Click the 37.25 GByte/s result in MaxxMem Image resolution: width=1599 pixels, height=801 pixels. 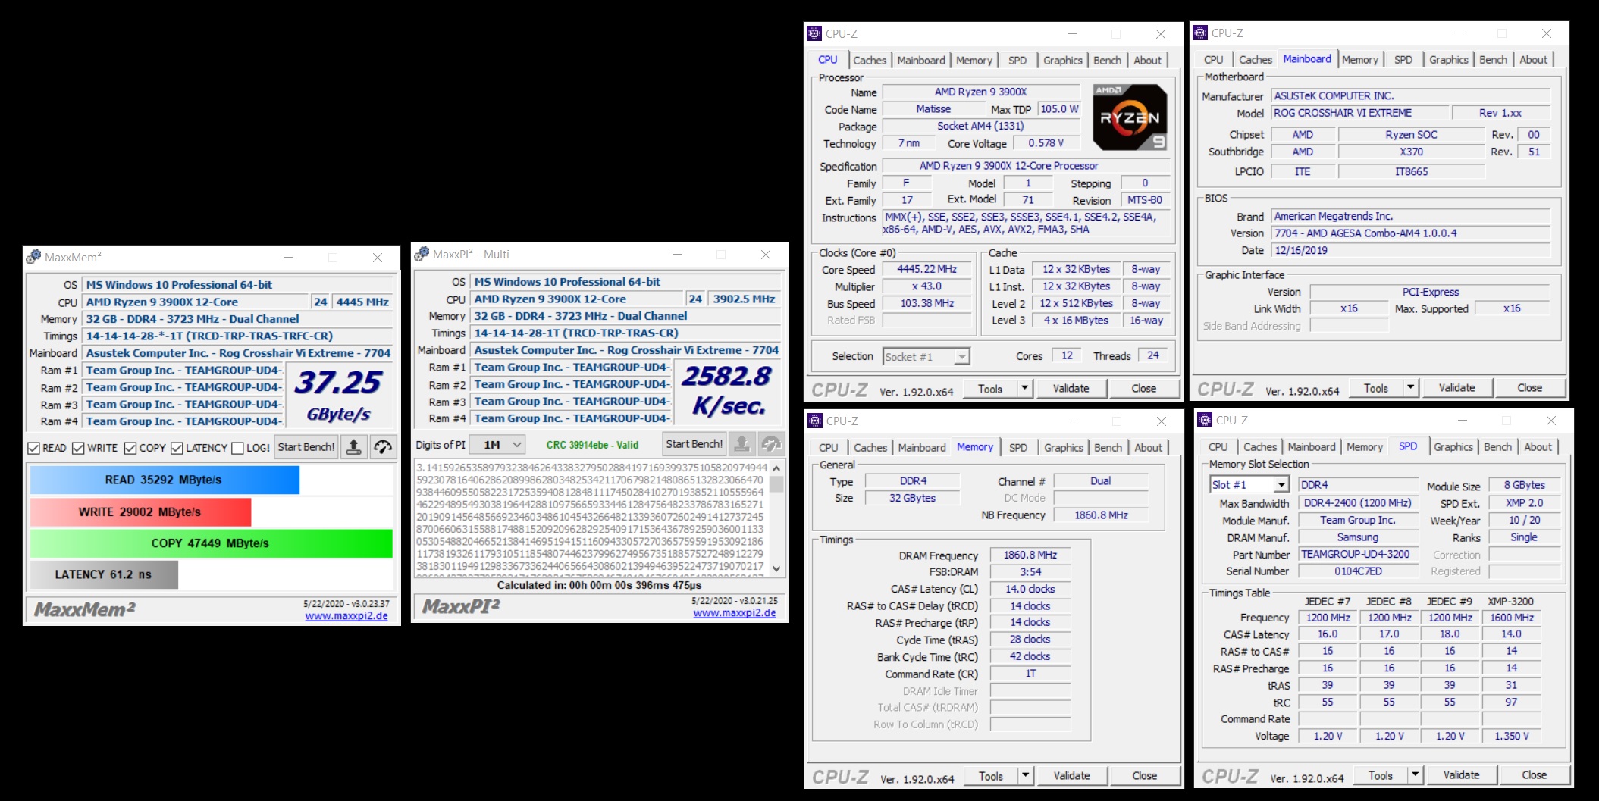point(338,396)
